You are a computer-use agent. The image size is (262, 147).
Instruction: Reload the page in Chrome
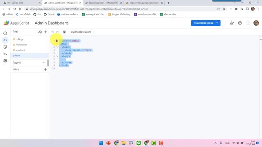pos(15,9)
